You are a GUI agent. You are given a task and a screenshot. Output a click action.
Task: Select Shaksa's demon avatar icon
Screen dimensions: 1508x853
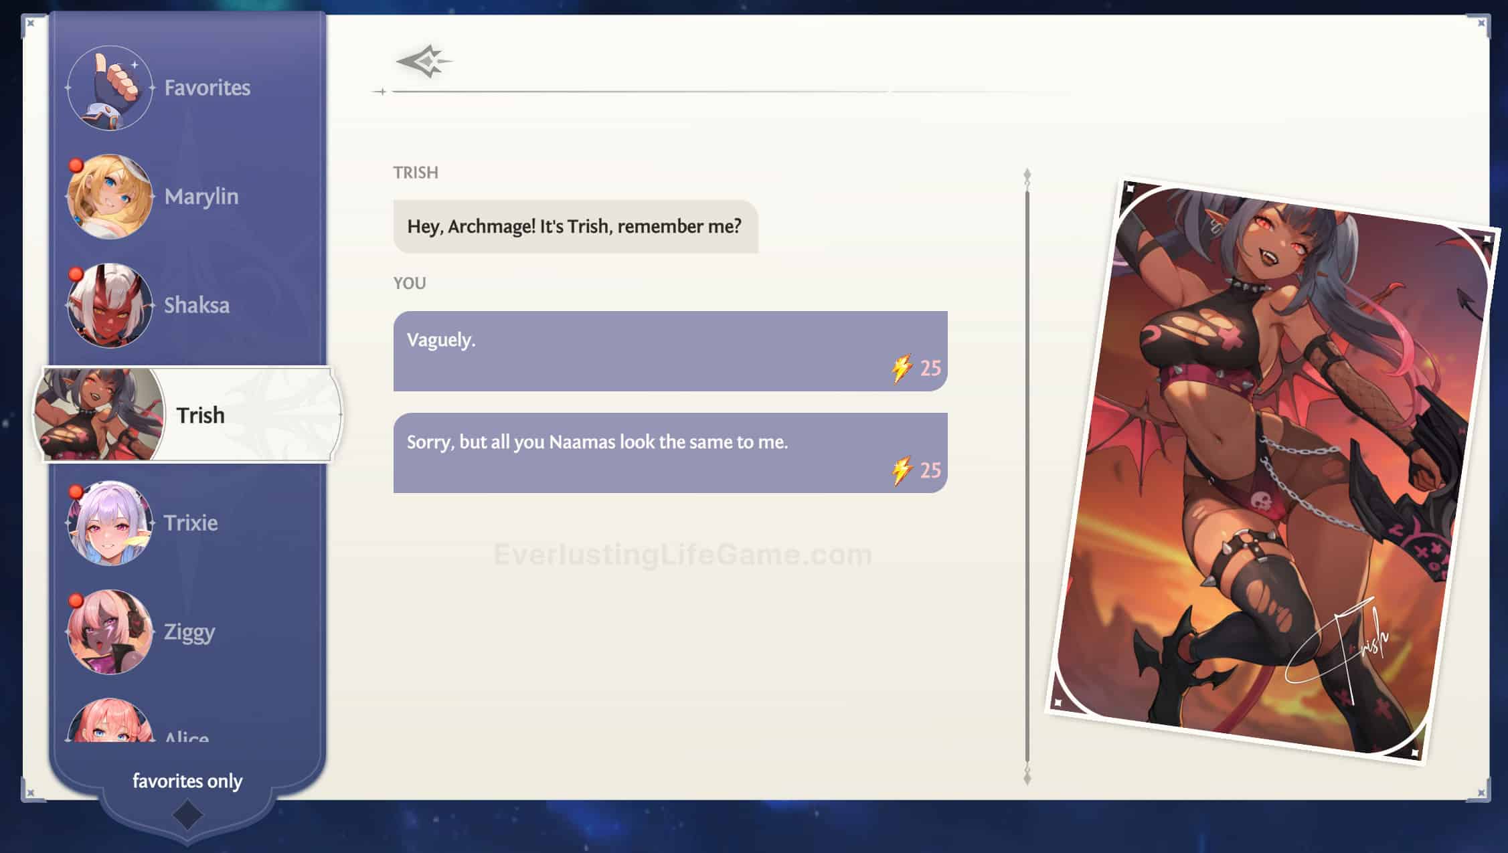coord(109,304)
